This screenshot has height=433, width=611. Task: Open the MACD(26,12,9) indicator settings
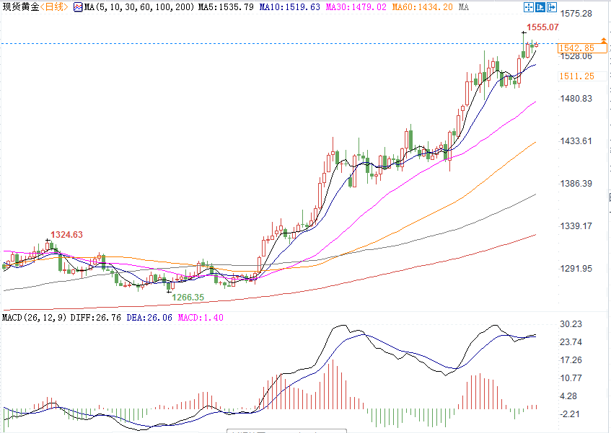click(x=35, y=318)
